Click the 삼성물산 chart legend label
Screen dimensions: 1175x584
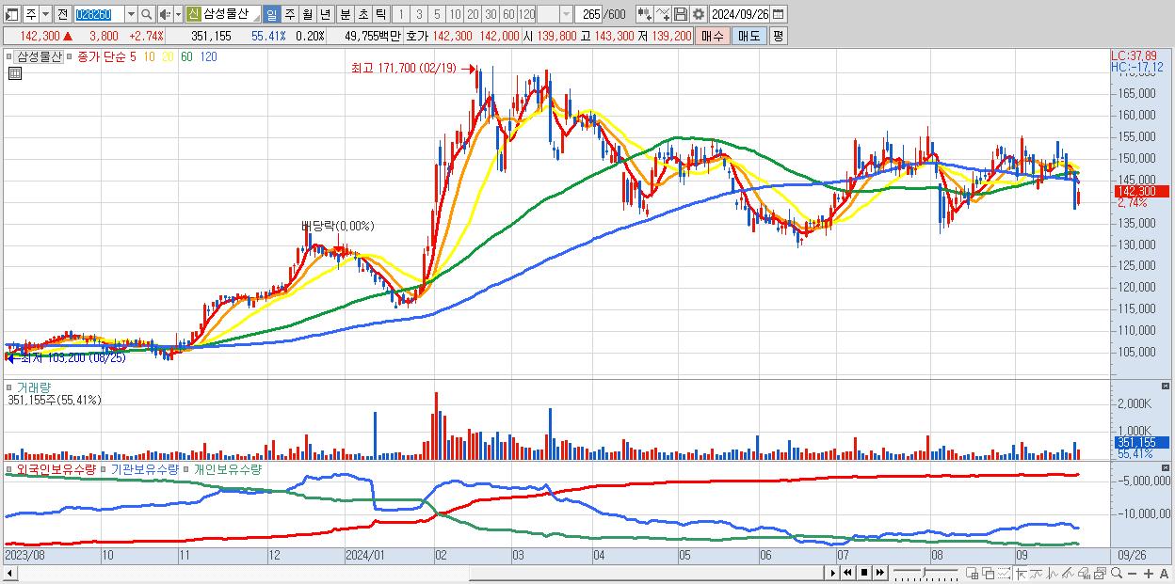point(39,56)
